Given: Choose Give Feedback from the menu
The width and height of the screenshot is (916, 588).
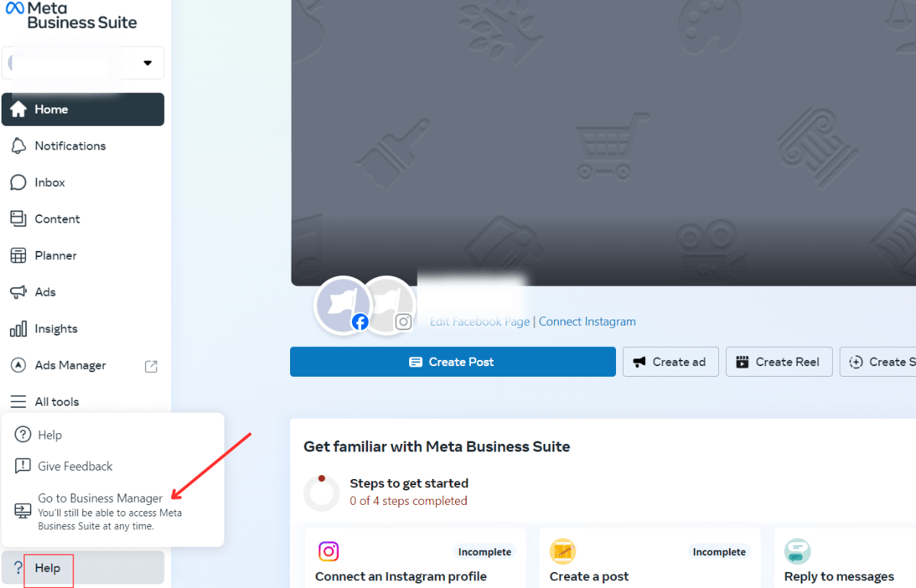Looking at the screenshot, I should [x=75, y=466].
